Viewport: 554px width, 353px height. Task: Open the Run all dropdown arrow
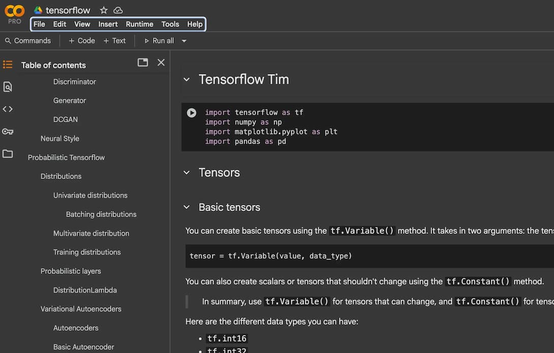(184, 41)
